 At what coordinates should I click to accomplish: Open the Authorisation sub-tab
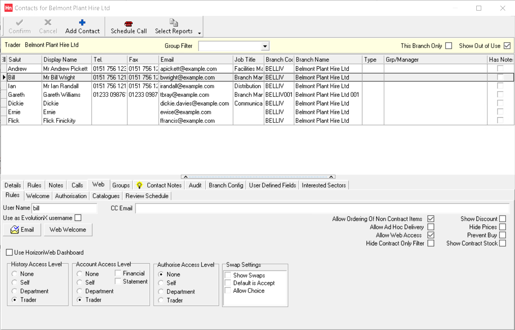click(x=71, y=196)
